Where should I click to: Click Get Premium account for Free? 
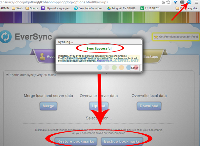point(176,37)
